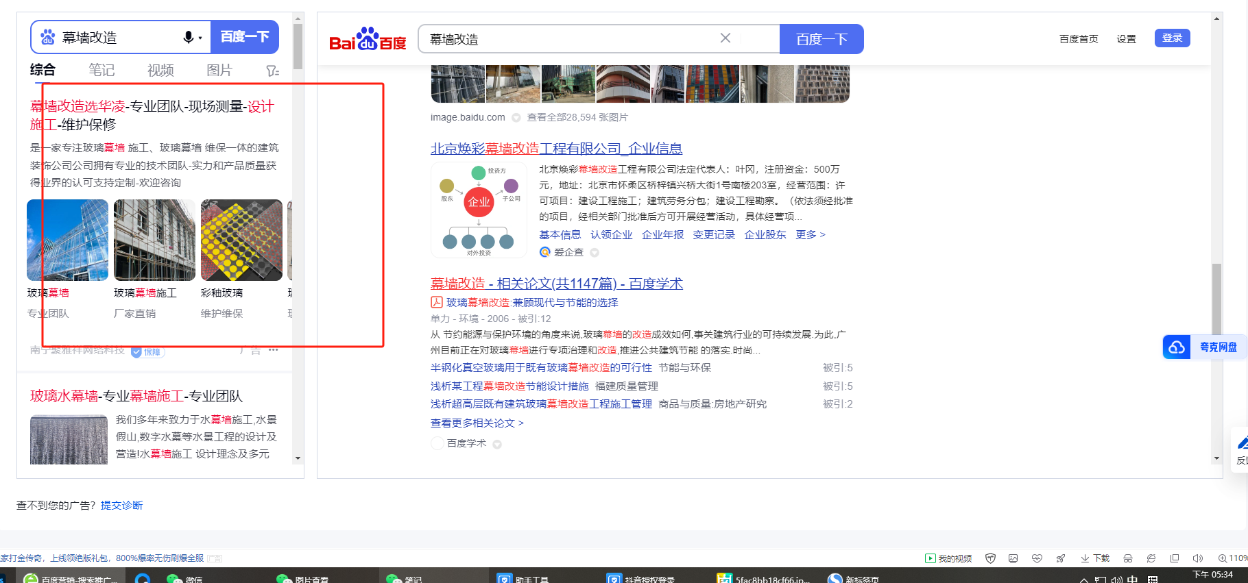Click the 登录 login button
The width and height of the screenshot is (1248, 583).
pyautogui.click(x=1173, y=38)
